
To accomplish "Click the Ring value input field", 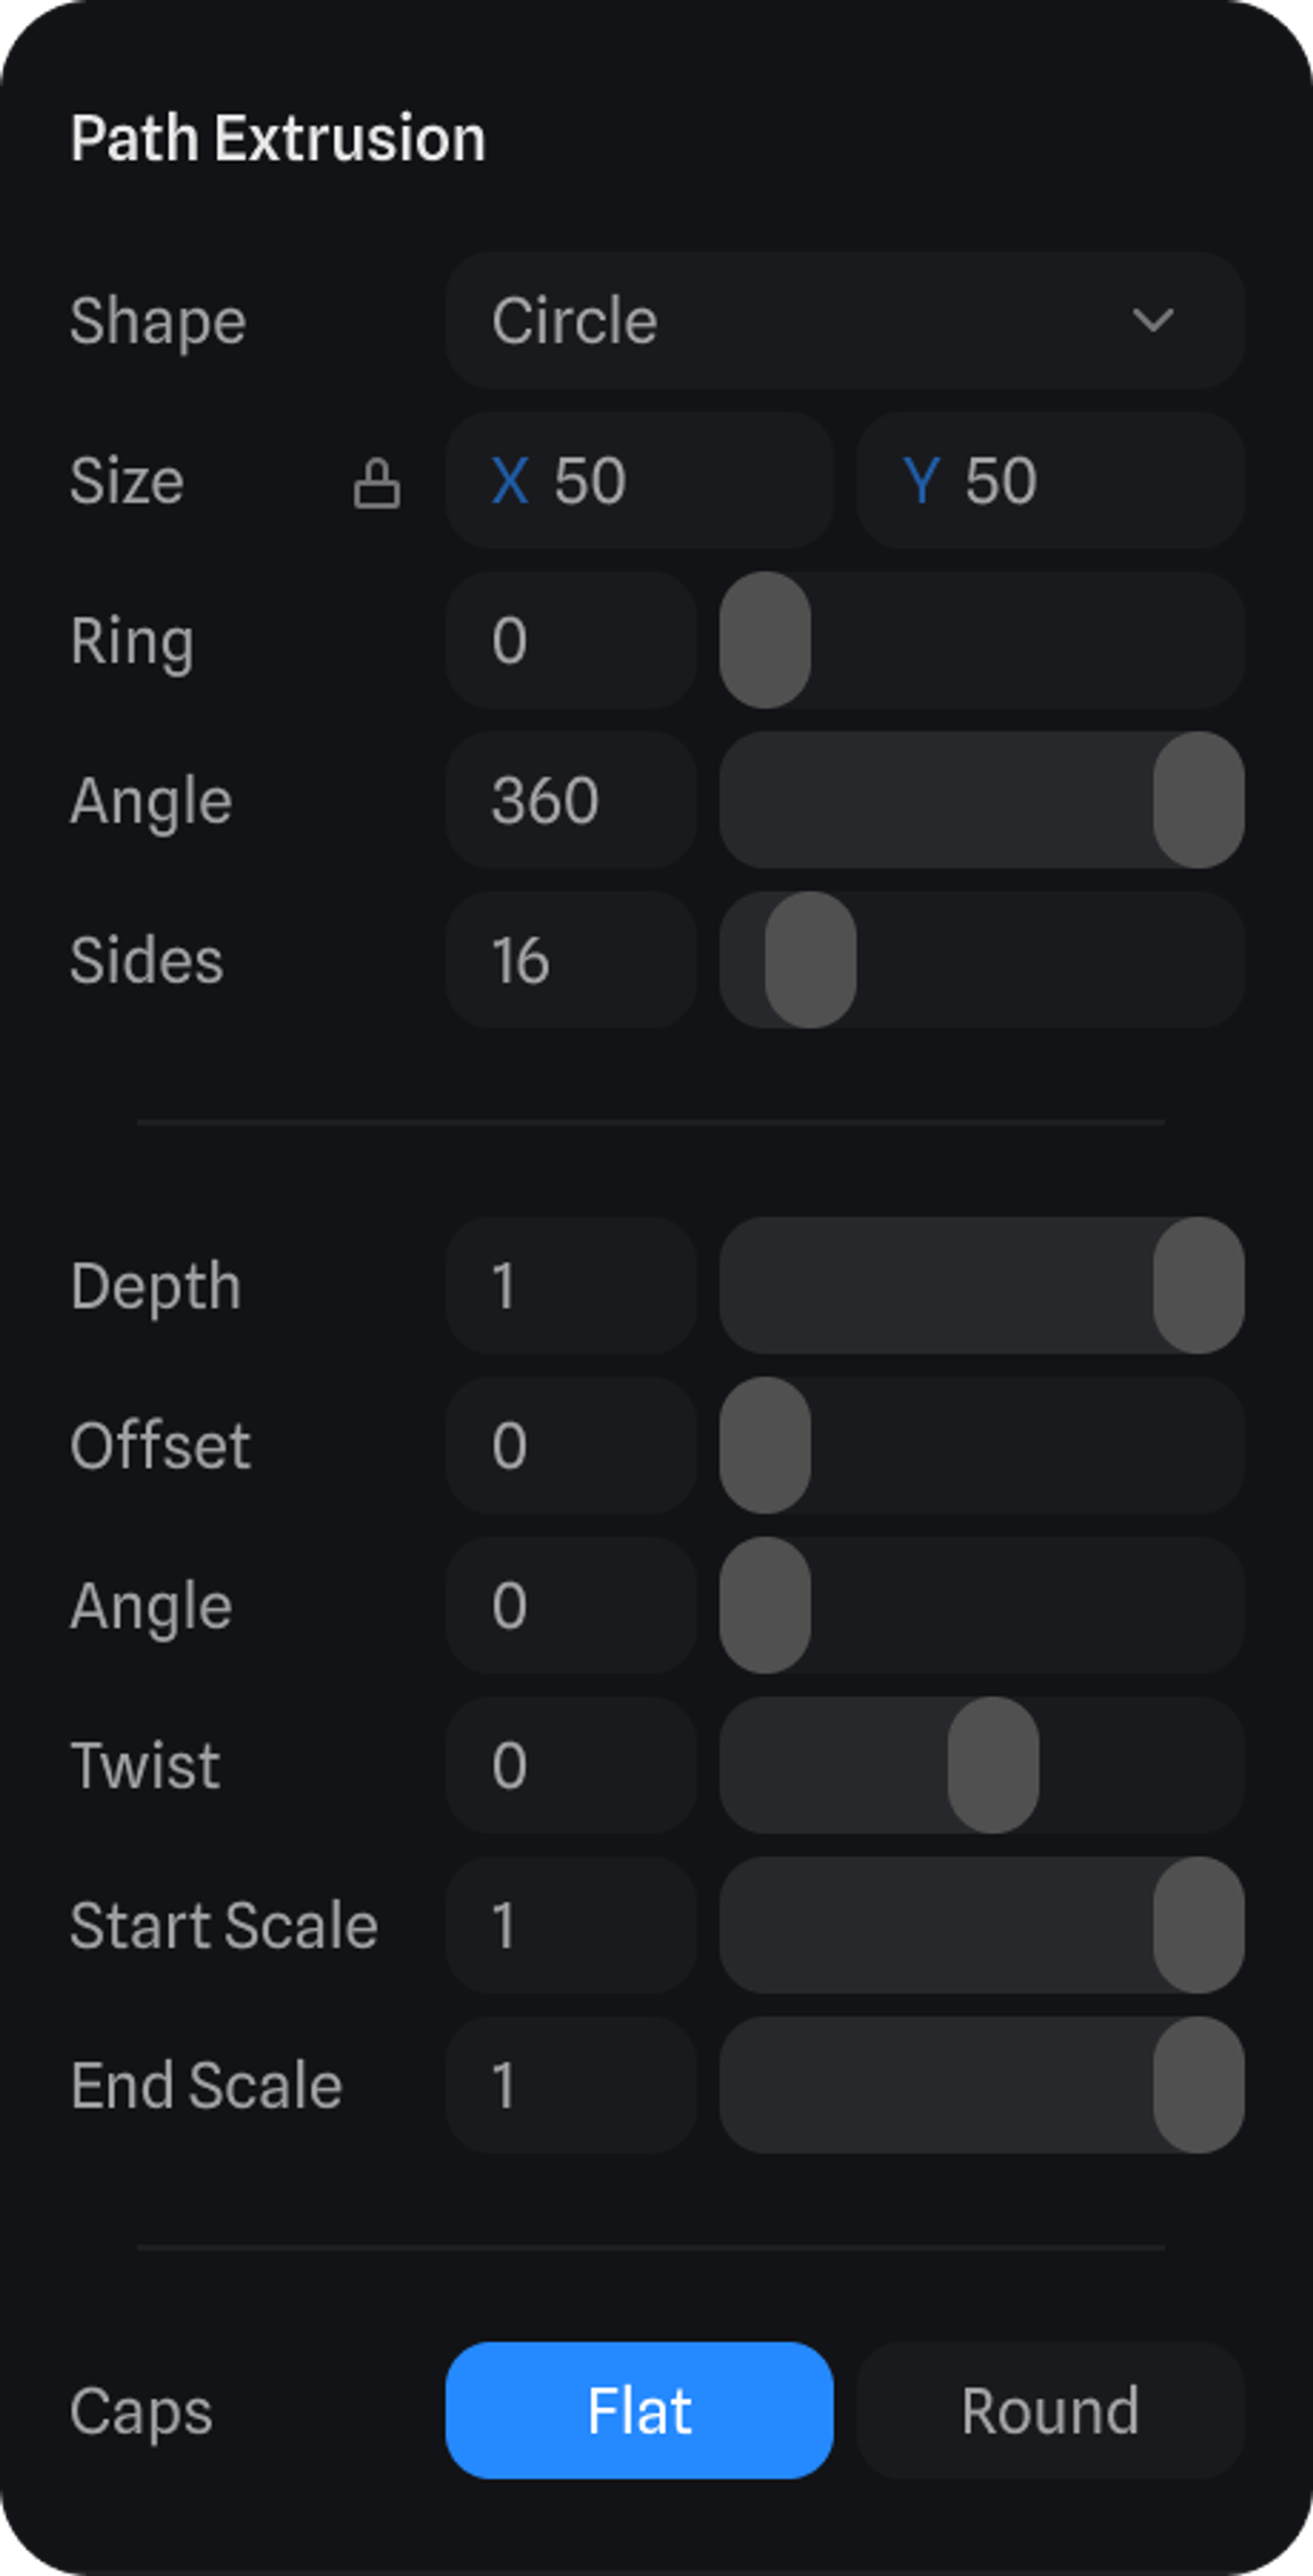I will [x=570, y=640].
